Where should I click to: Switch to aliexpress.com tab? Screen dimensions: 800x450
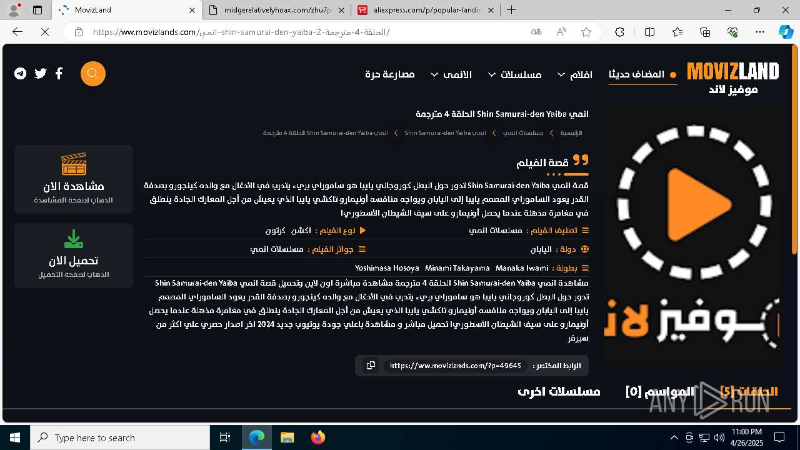426,10
